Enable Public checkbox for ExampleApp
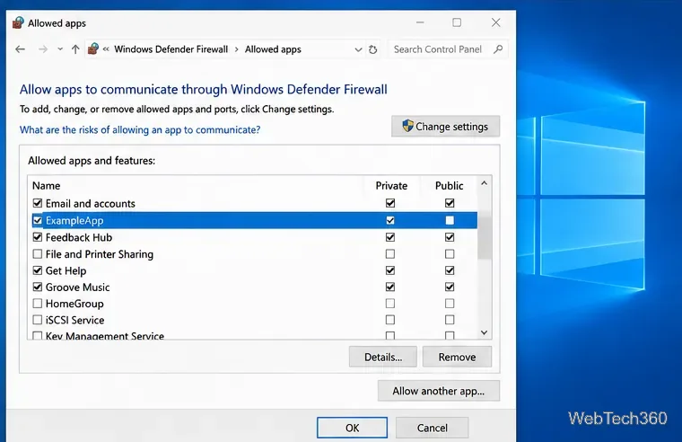 tap(450, 220)
